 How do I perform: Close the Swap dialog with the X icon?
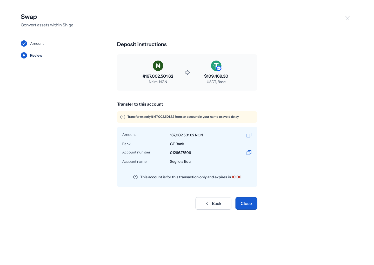click(348, 18)
